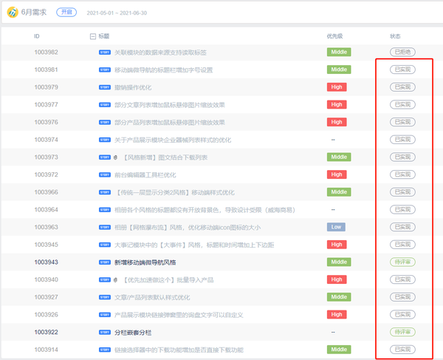Click the High priority badge on 1003979
The width and height of the screenshot is (443, 360).
tap(337, 87)
